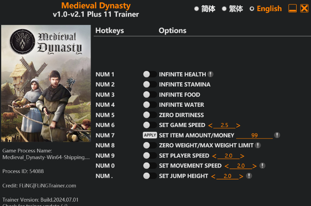The image size is (311, 206).
Task: Click the item amount field showing 99
Action: point(254,135)
